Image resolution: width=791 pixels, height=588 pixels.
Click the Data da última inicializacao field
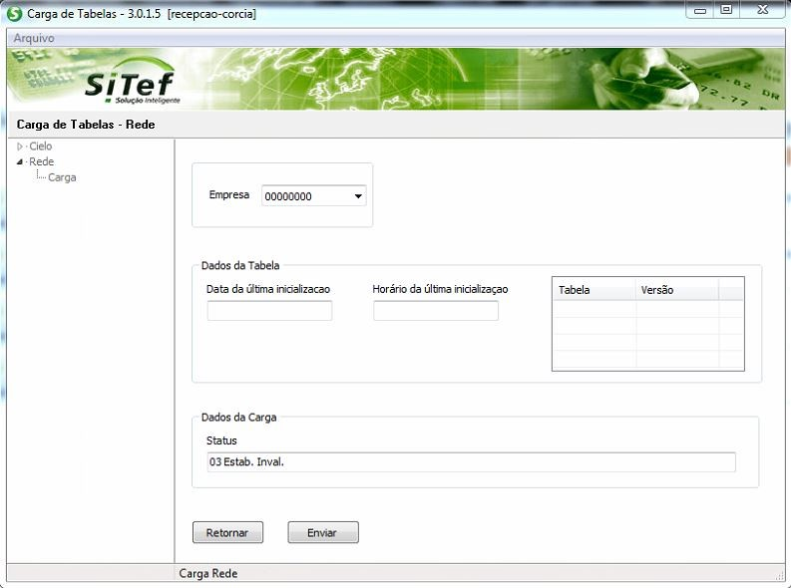269,310
